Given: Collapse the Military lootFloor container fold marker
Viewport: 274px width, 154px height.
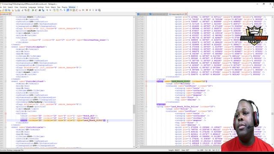Looking at the screenshot, I should (x=146, y=86).
